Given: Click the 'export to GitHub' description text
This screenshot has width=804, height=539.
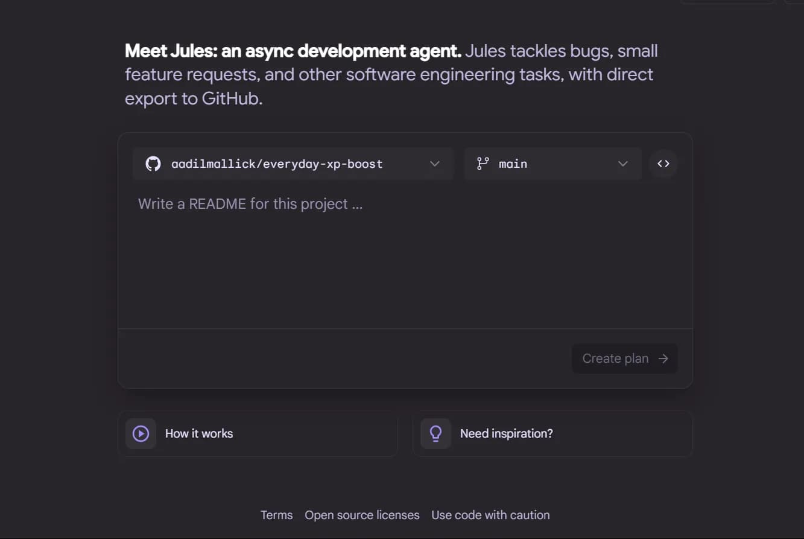Looking at the screenshot, I should (194, 98).
